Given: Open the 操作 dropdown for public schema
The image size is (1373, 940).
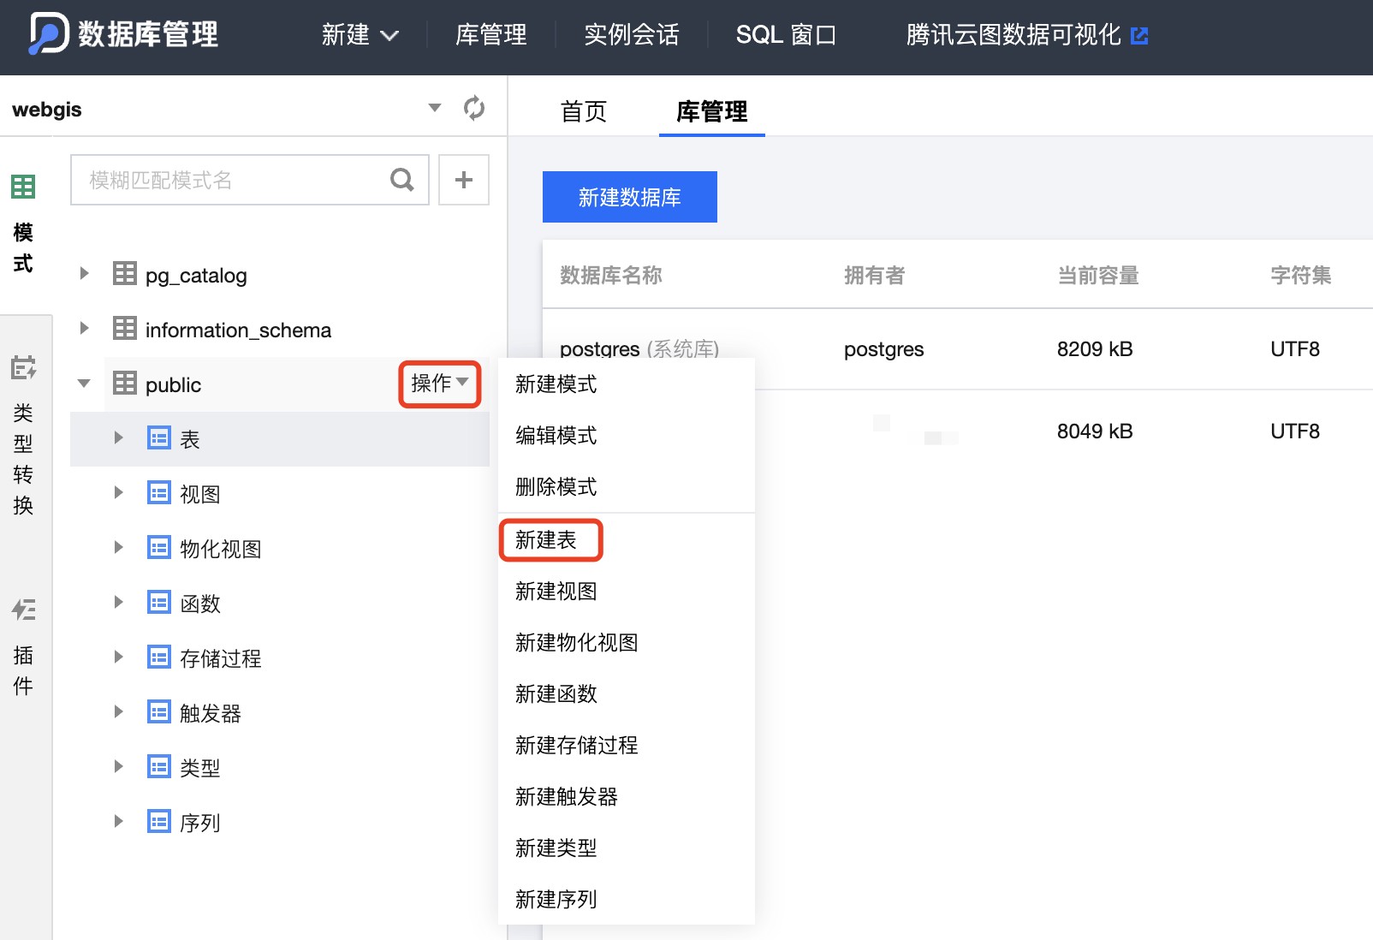Looking at the screenshot, I should click(x=440, y=384).
